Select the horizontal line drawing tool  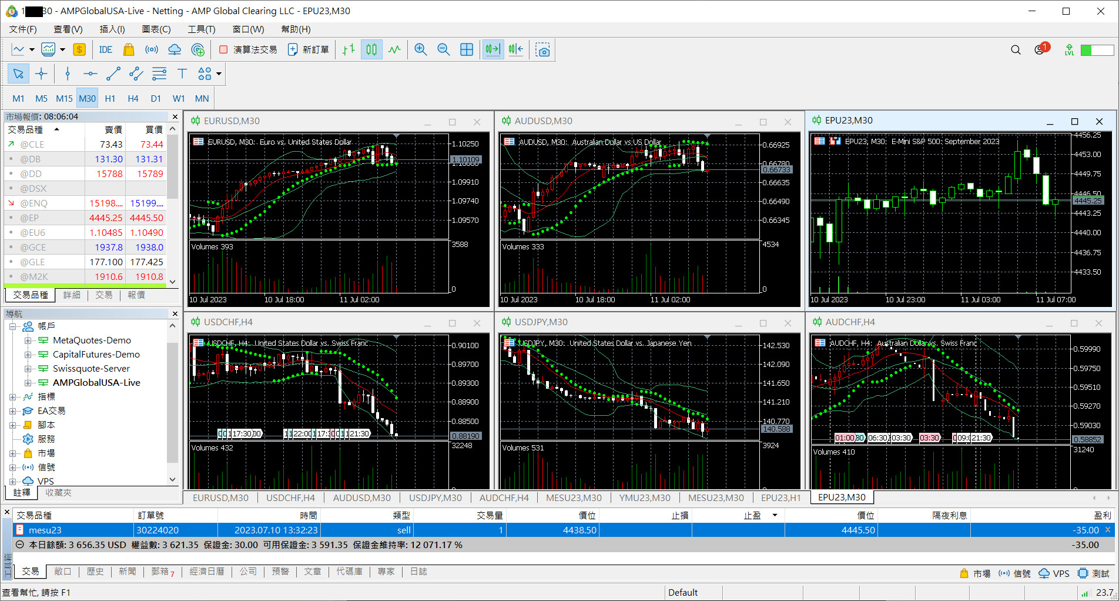point(91,74)
